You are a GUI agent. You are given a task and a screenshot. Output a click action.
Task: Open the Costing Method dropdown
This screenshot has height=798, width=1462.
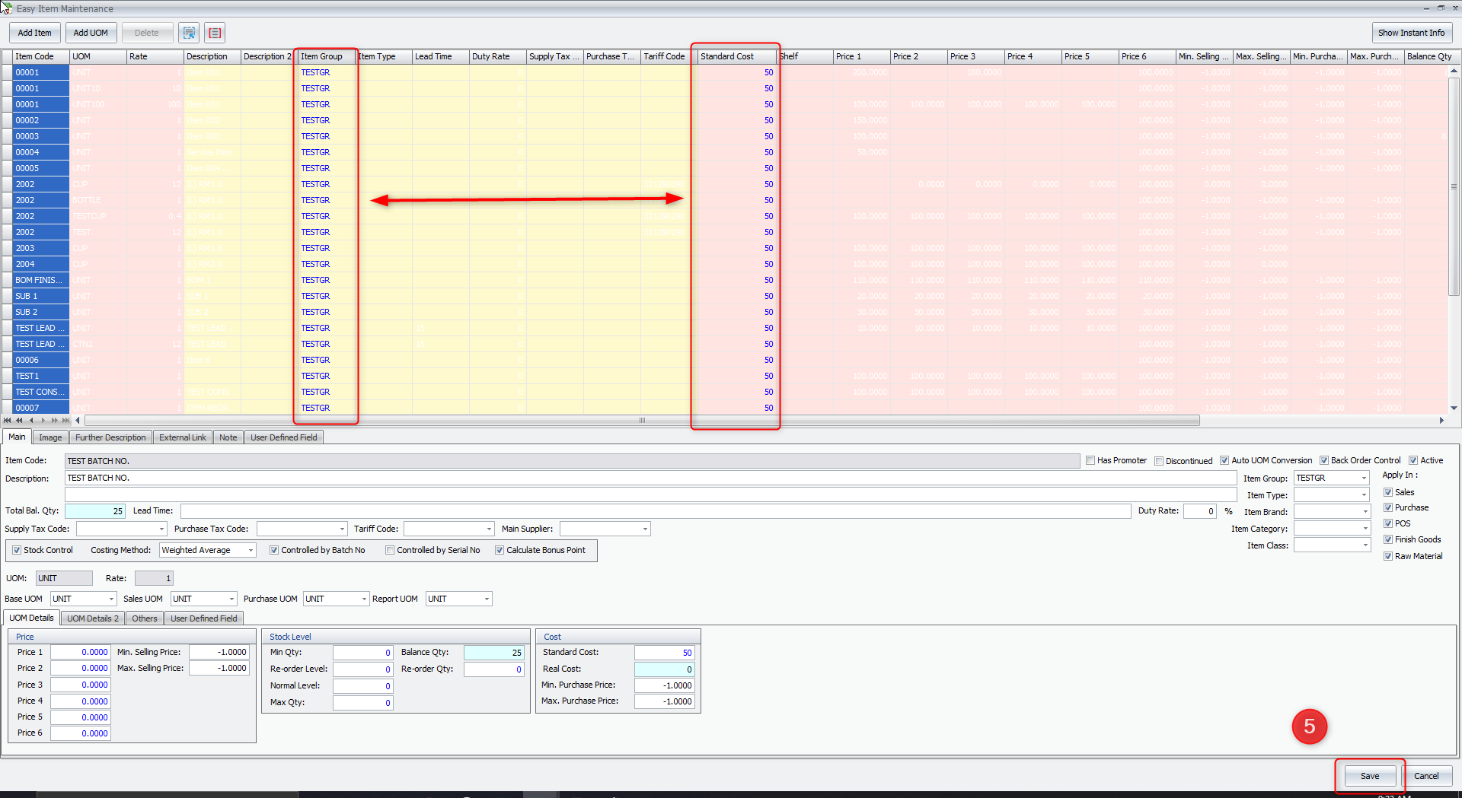(251, 550)
